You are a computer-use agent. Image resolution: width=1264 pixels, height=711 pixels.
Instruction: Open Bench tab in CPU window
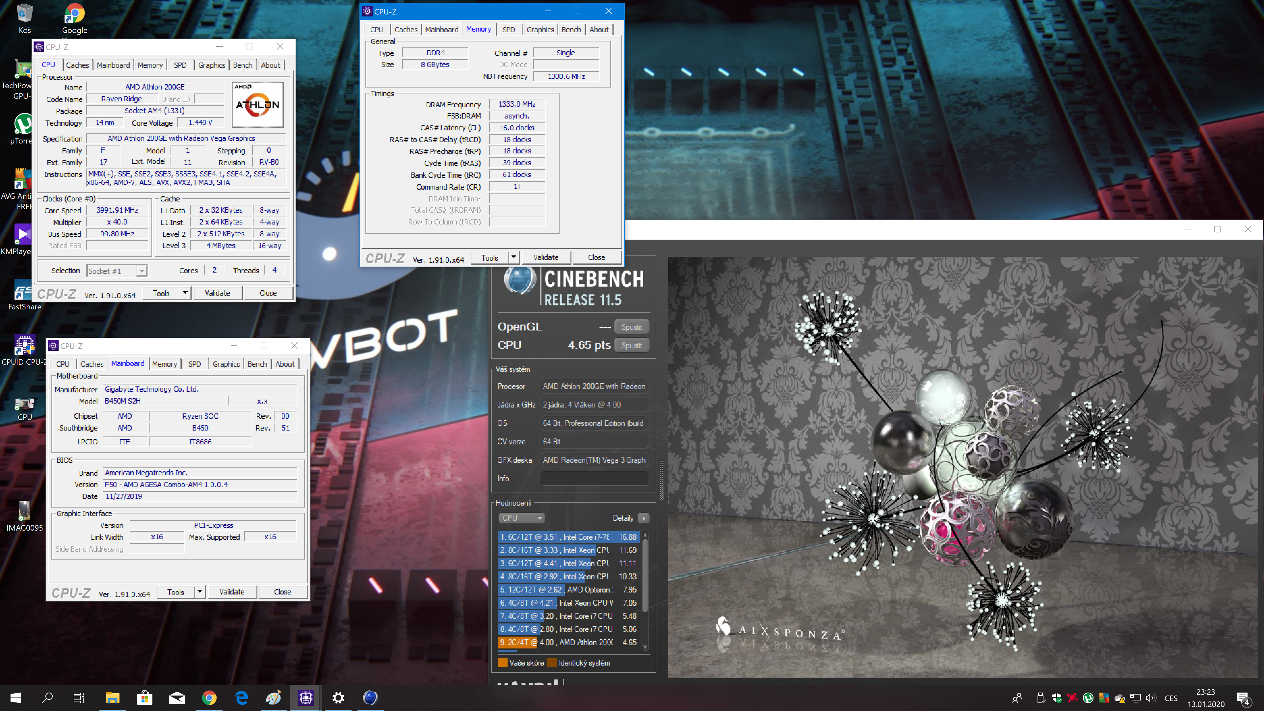(x=242, y=65)
